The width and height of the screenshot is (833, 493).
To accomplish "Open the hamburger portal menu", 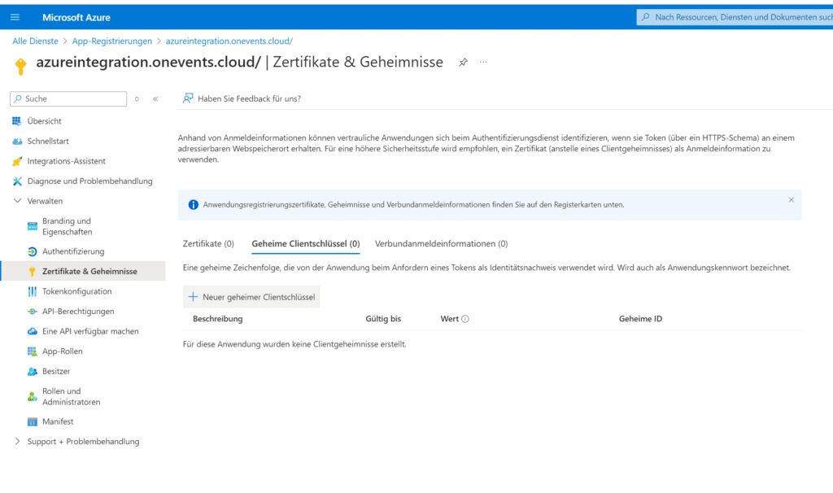I will [x=15, y=17].
